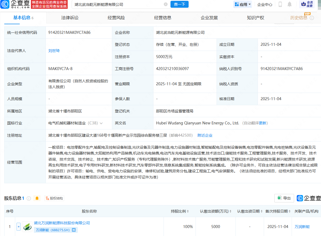The height and width of the screenshot is (236, 321).
Task: Open the notification bell in the header
Action: (289, 4)
